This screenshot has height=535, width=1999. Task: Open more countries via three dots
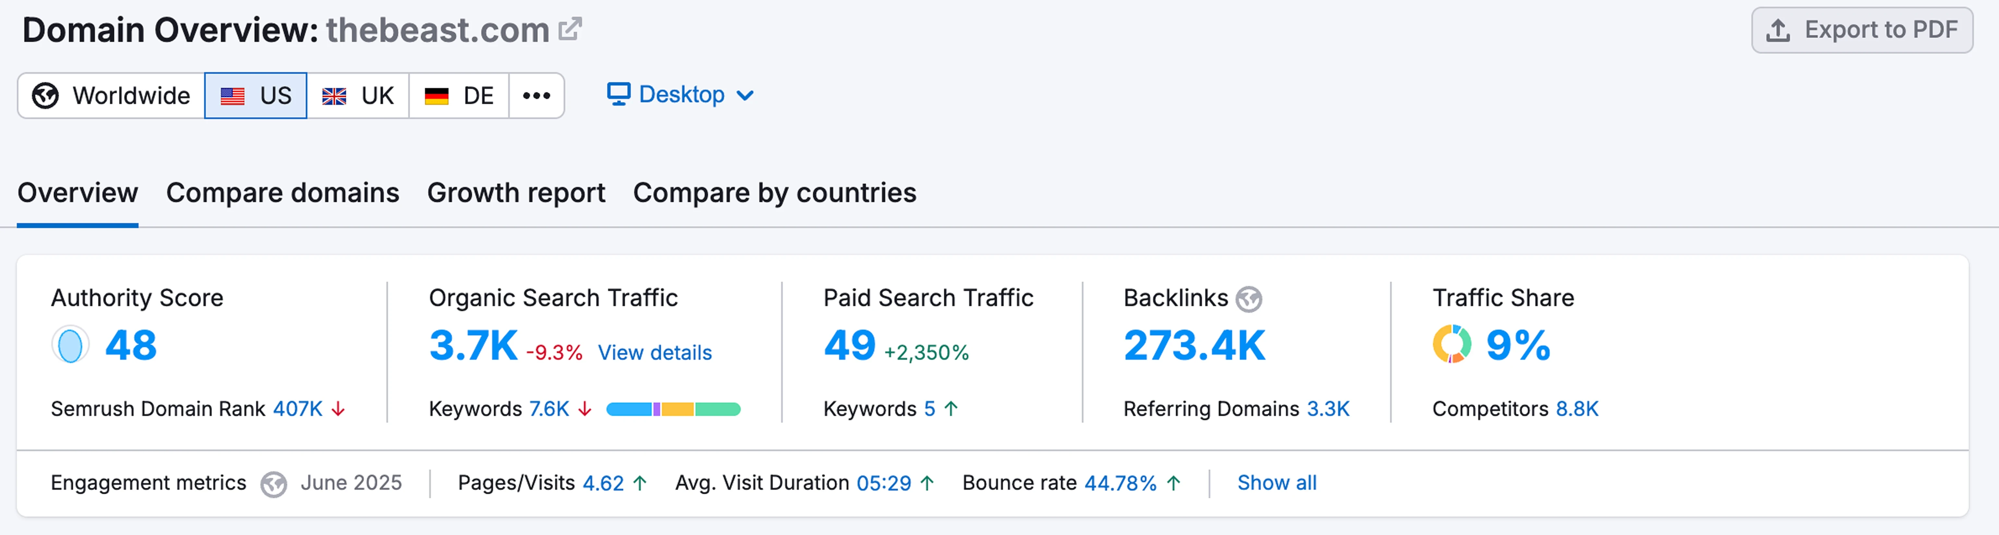(536, 96)
